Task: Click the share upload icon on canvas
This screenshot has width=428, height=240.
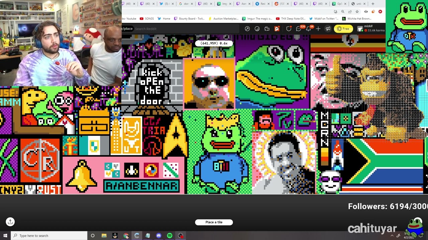Action: tap(10, 222)
